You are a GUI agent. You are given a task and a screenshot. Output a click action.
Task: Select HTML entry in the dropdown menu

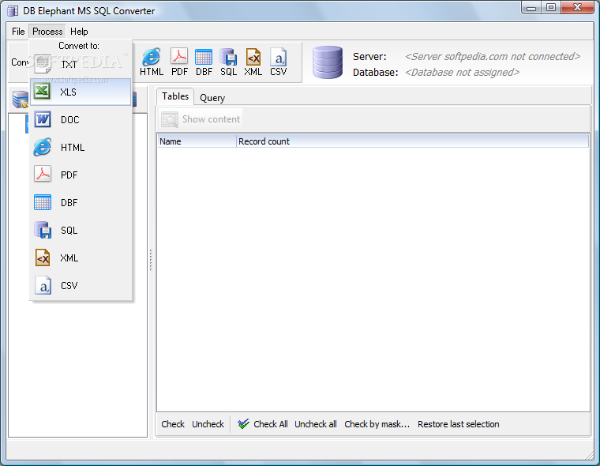coord(81,148)
